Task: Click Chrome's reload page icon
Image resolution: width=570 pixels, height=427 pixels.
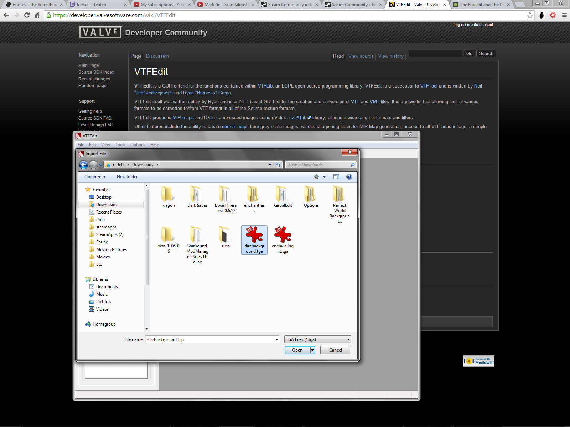Action: (27, 15)
